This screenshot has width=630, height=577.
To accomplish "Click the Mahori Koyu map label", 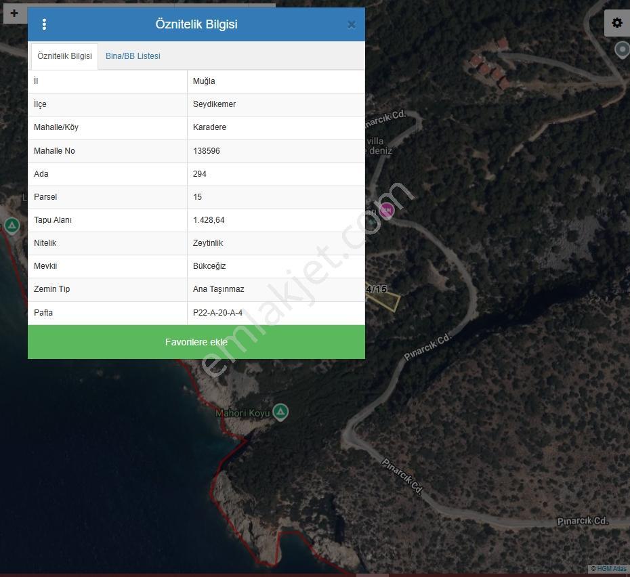I will click(x=243, y=413).
